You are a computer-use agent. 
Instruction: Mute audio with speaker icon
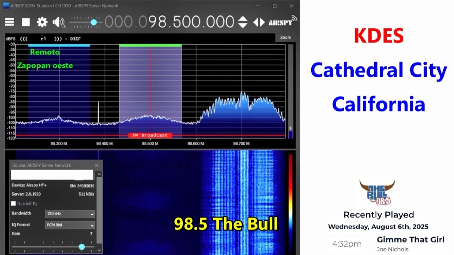coord(58,22)
